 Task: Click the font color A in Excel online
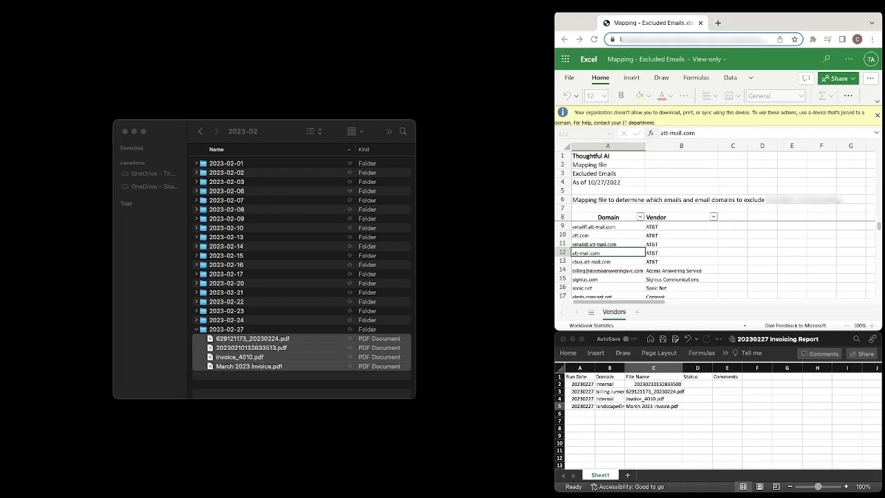(x=662, y=95)
